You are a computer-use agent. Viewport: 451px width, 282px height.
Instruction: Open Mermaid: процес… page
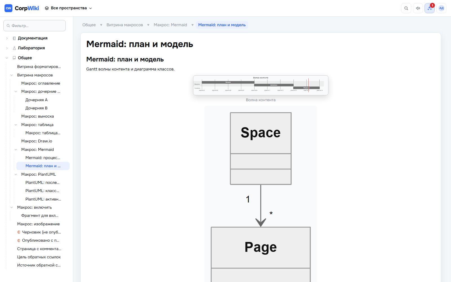pyautogui.click(x=43, y=158)
